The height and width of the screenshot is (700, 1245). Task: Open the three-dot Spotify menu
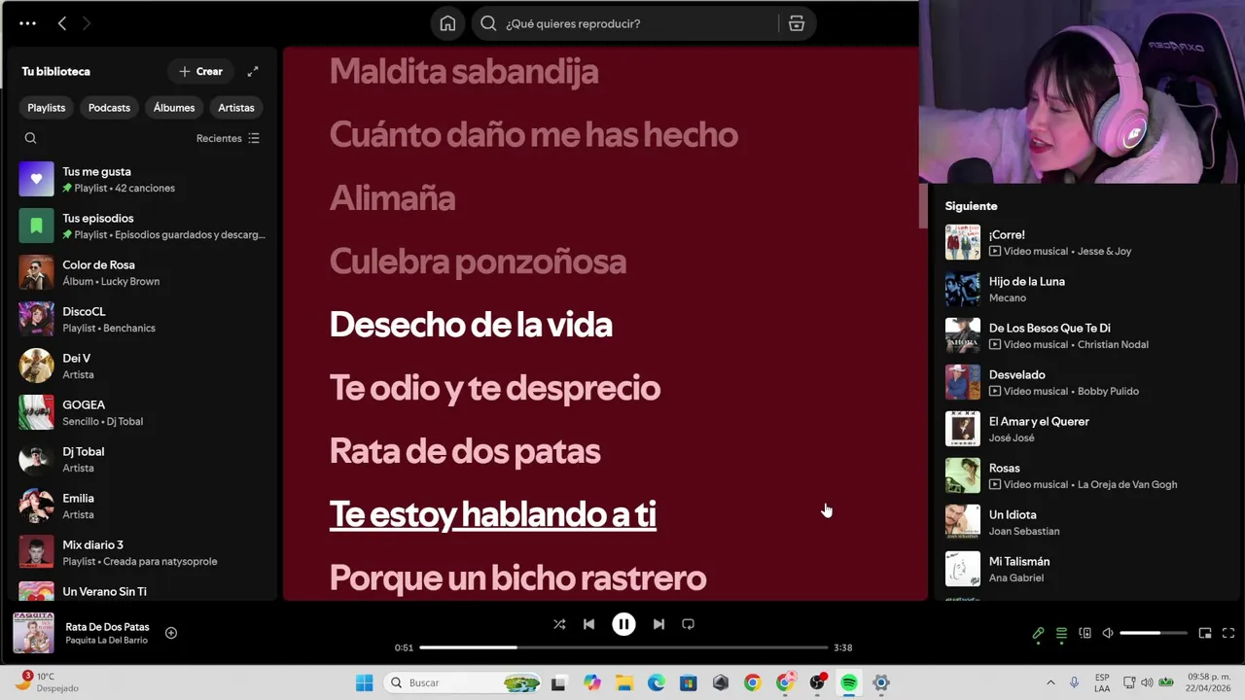click(27, 23)
